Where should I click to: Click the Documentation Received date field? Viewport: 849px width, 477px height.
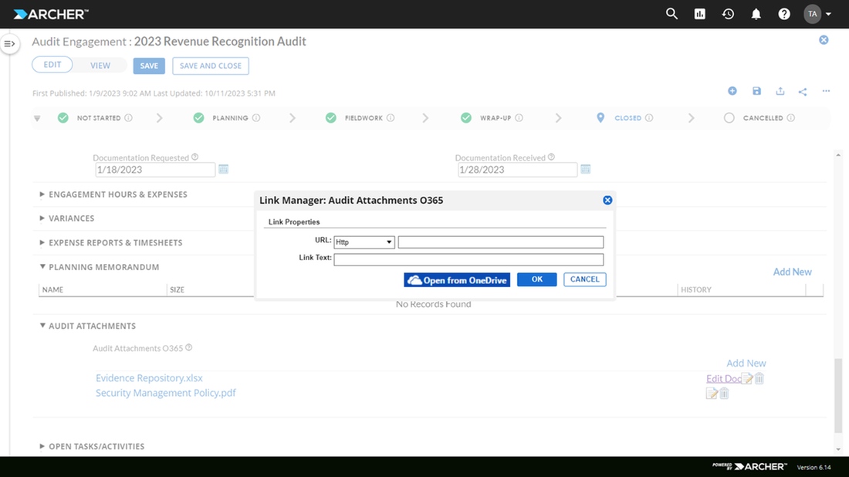click(x=517, y=170)
